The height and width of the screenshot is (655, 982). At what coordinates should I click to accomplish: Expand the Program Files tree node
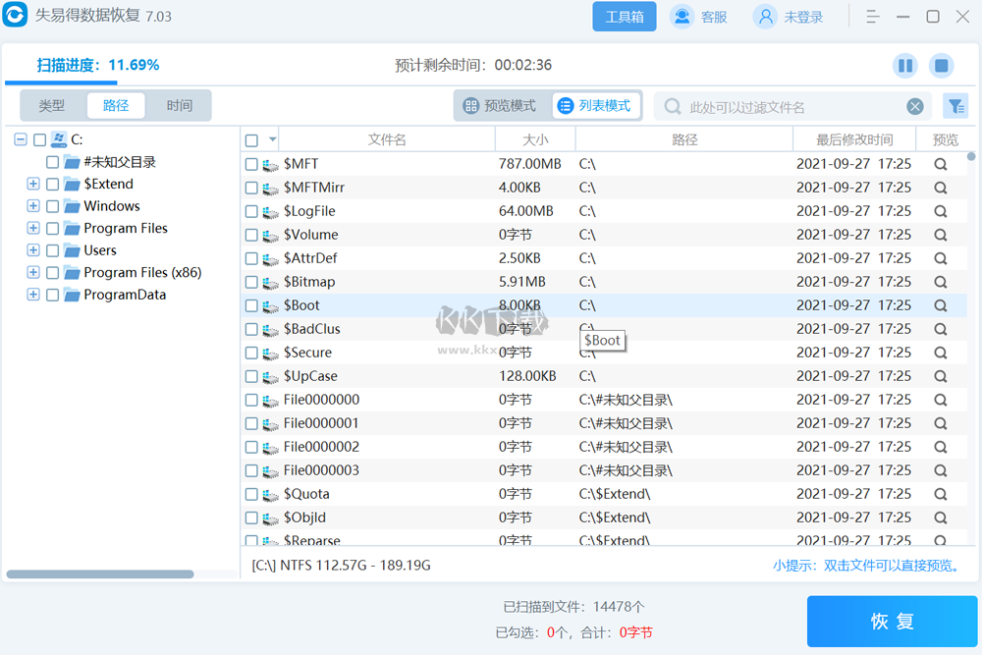[33, 228]
